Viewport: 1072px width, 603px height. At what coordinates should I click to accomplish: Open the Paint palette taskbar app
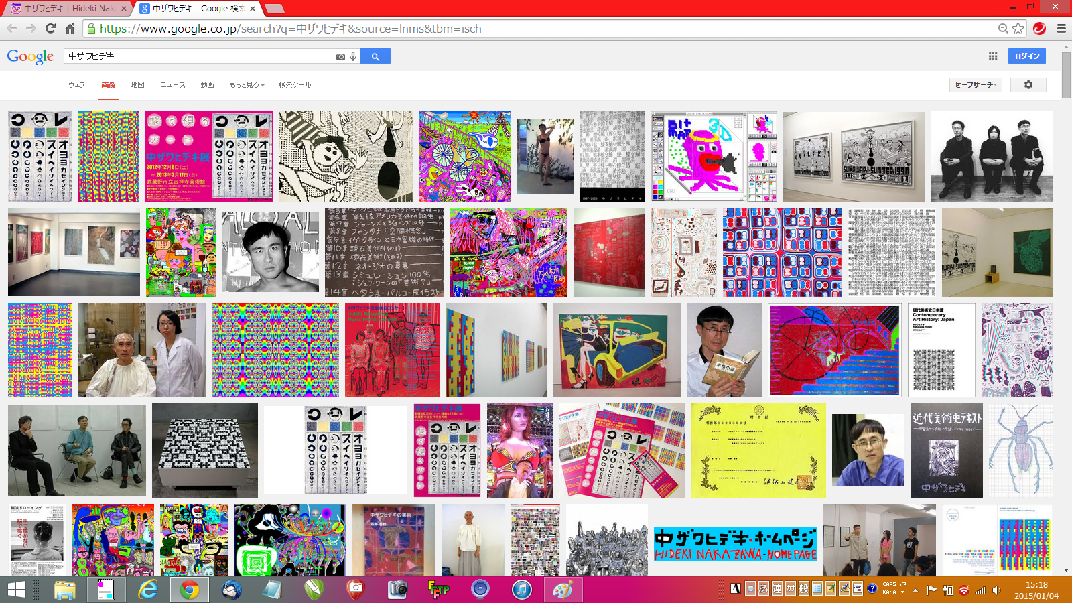(x=563, y=590)
